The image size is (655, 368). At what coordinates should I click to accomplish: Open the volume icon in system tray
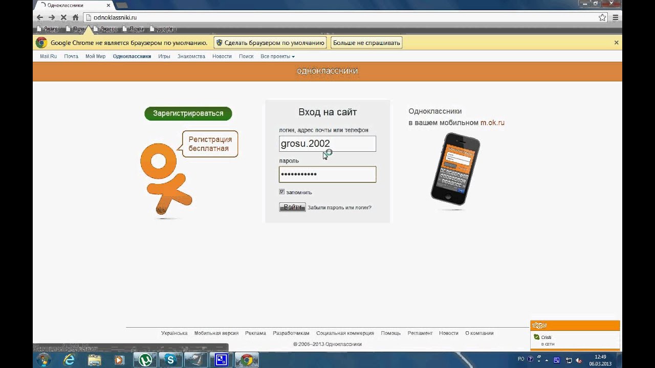tap(580, 360)
